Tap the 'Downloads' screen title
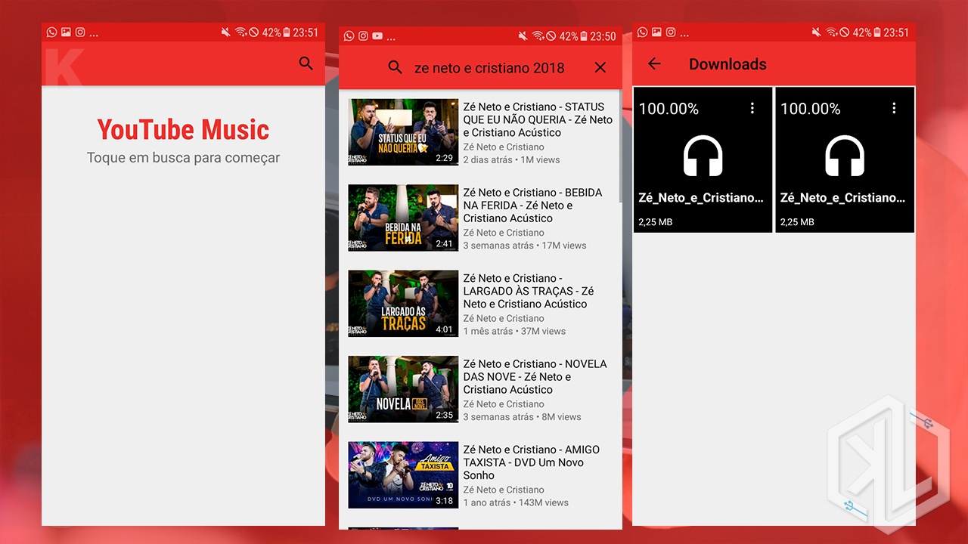 pyautogui.click(x=728, y=64)
